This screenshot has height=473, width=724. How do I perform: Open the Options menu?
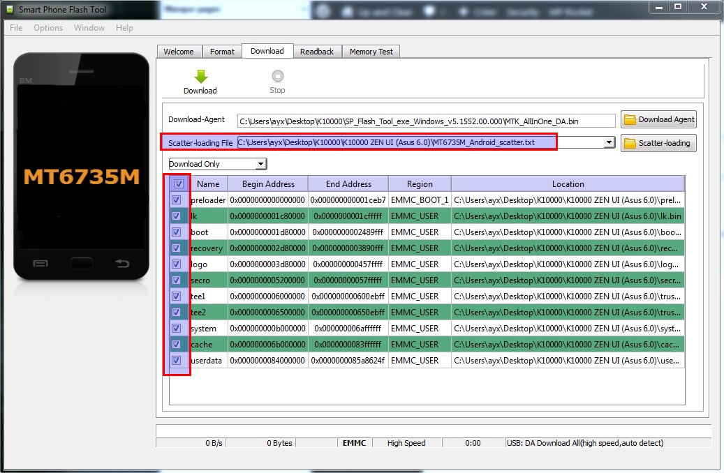click(48, 28)
